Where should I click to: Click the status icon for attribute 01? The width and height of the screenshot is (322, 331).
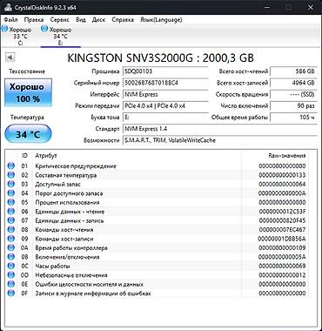(11, 166)
